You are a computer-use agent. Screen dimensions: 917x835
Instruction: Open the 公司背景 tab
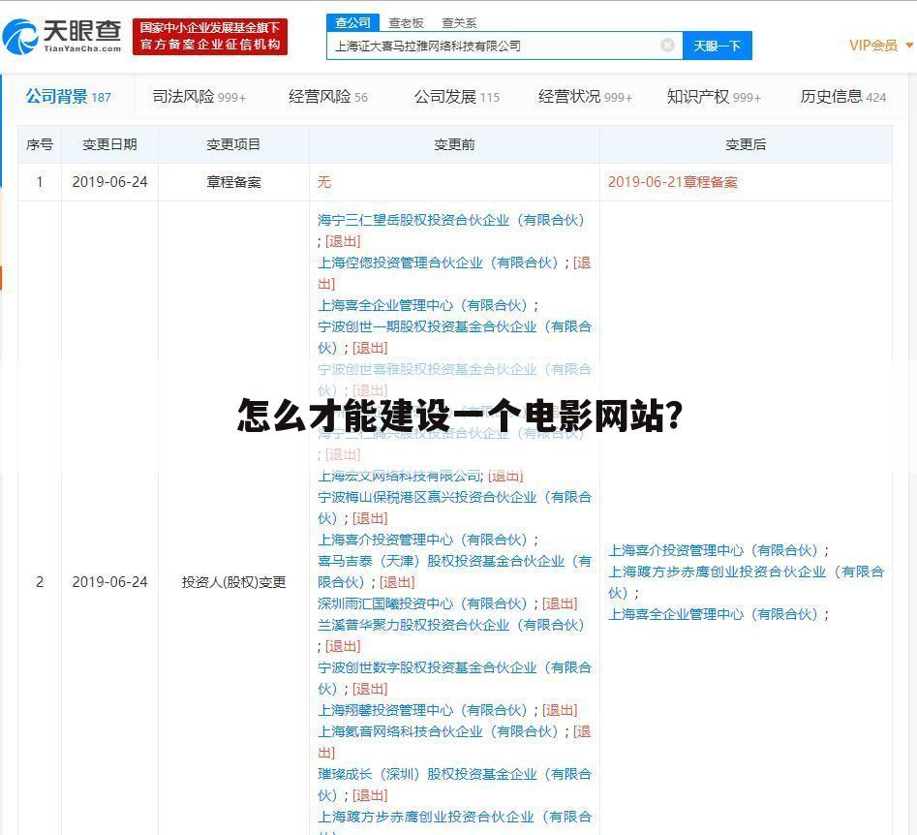pyautogui.click(x=68, y=97)
